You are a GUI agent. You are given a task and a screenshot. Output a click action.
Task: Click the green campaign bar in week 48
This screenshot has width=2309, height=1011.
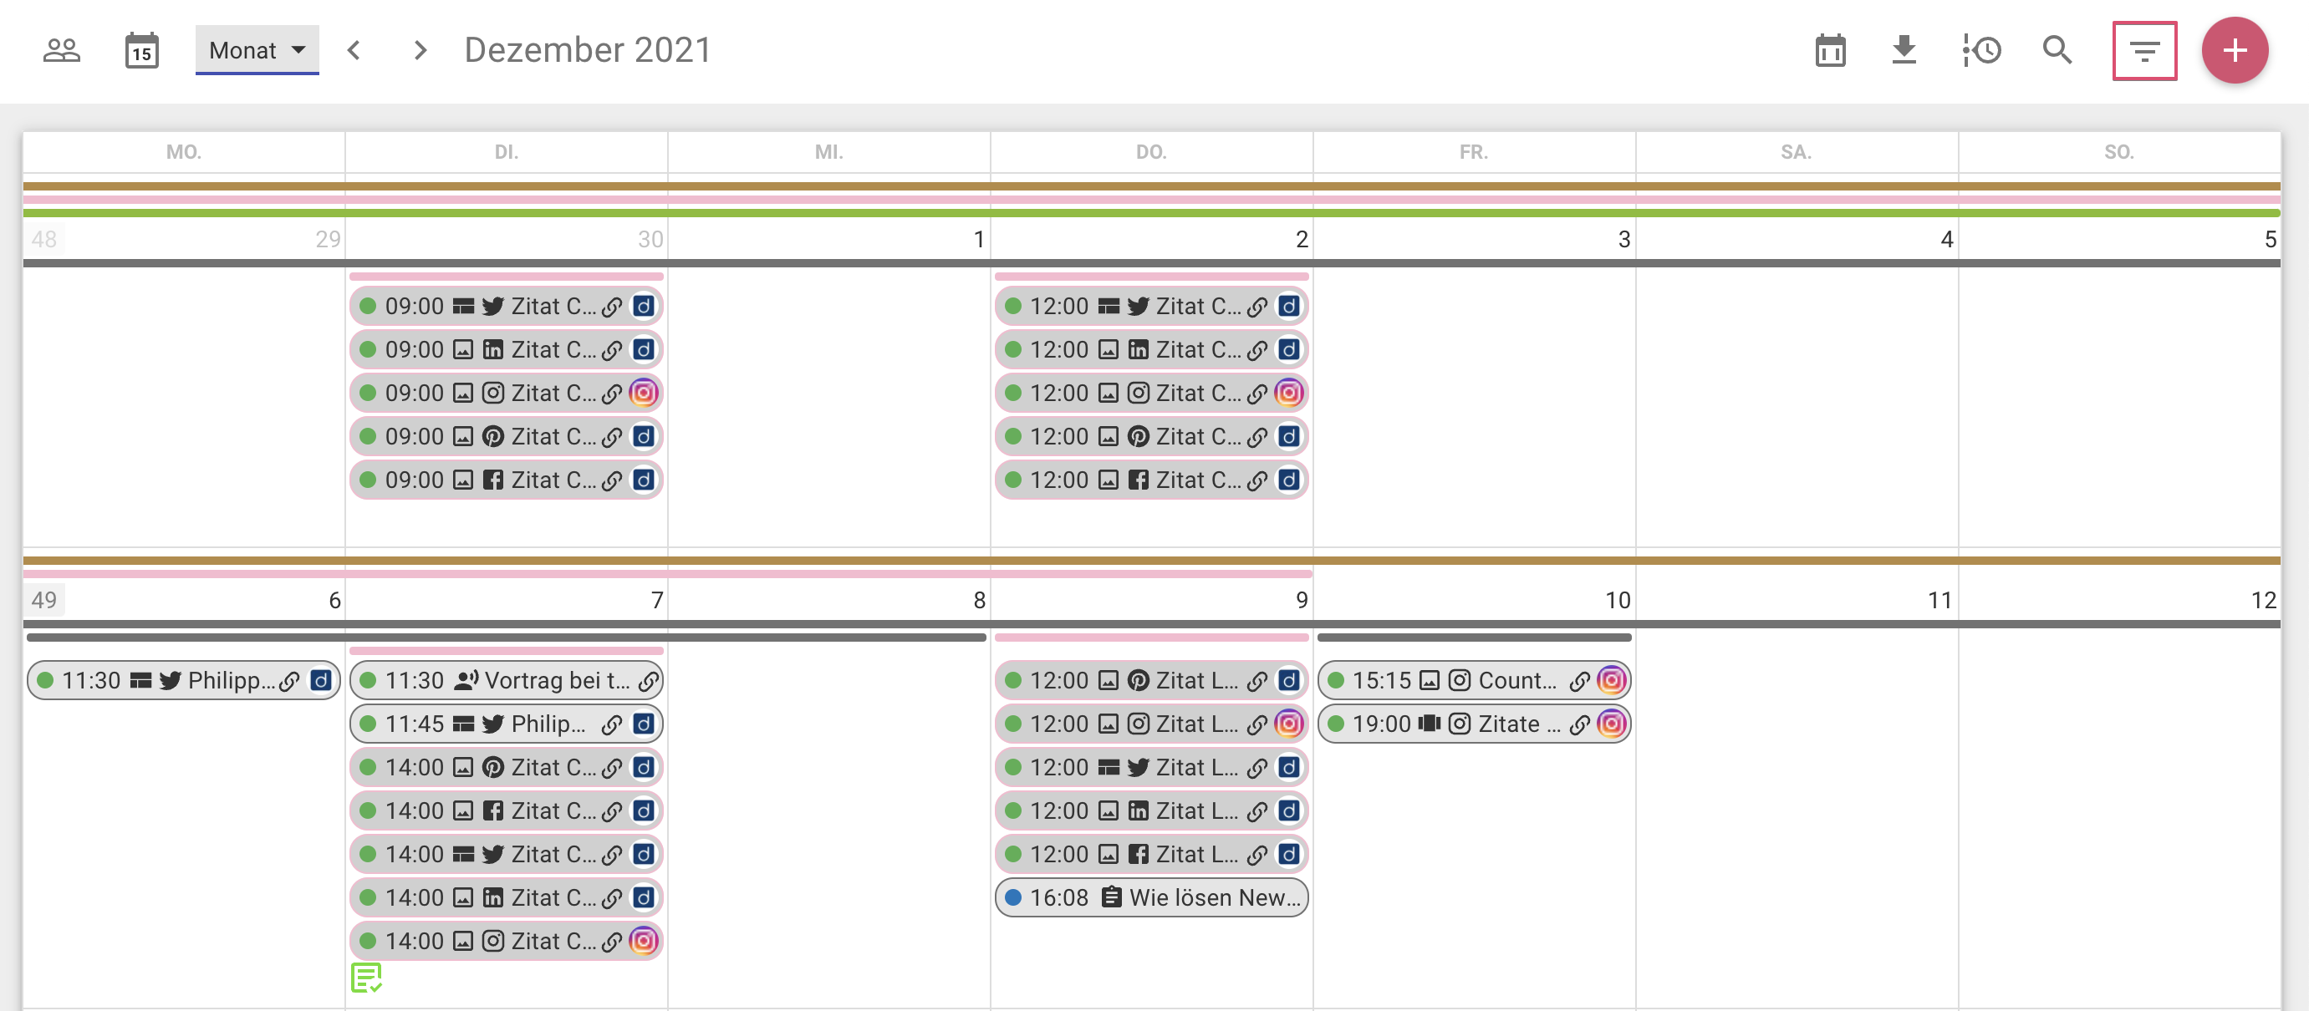coord(1151,213)
